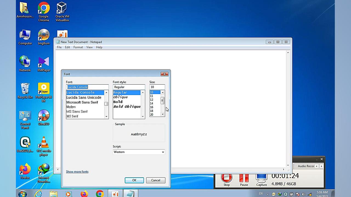Open VLC media player desktop icon
The width and height of the screenshot is (351, 197).
[44, 143]
